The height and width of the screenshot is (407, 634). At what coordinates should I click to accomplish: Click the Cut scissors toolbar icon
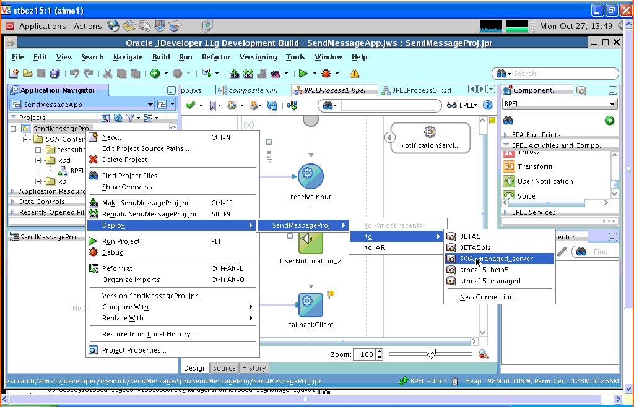(x=108, y=74)
